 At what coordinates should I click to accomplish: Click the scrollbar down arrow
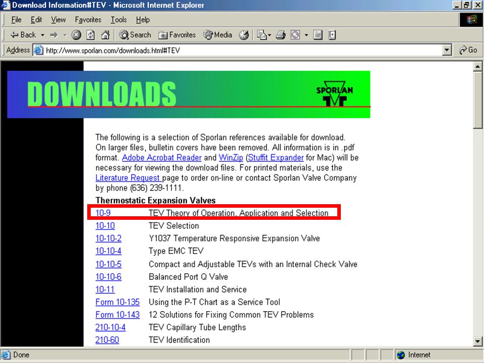[x=477, y=341]
